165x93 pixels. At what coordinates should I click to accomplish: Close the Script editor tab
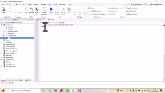pyautogui.click(x=55, y=20)
